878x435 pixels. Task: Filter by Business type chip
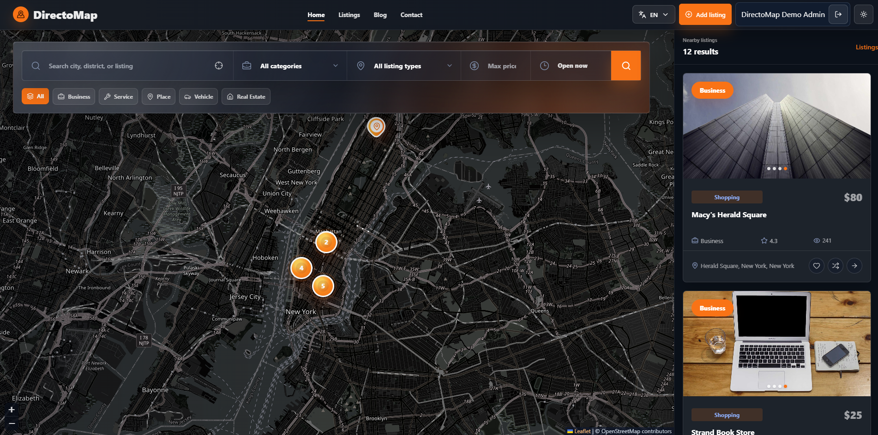coord(74,96)
